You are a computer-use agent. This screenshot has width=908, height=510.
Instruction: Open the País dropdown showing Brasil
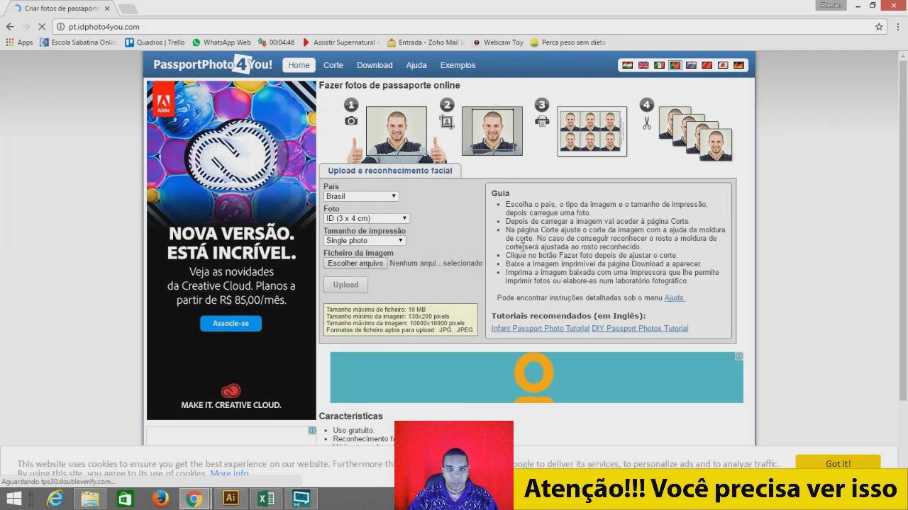pos(361,196)
